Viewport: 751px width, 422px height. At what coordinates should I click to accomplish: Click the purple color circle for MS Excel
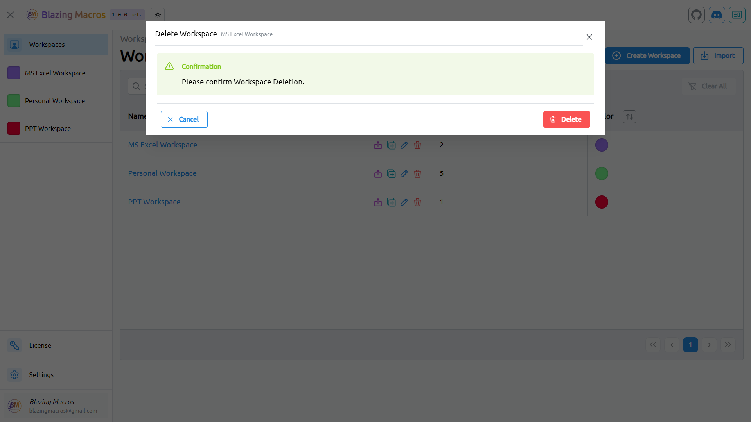[602, 145]
